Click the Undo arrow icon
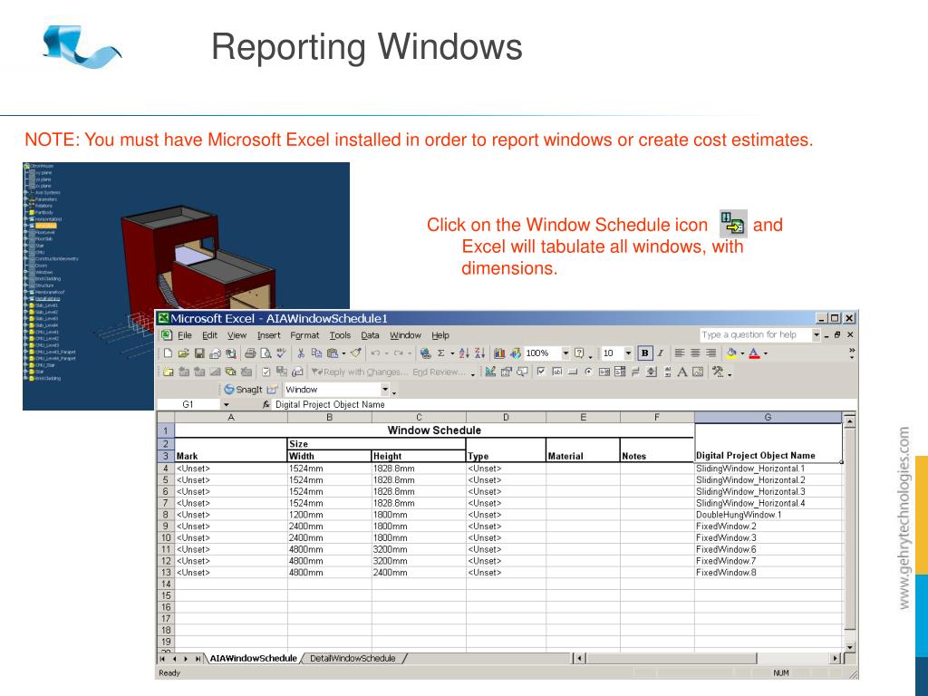Viewport: 928px width, 696px height. [375, 353]
